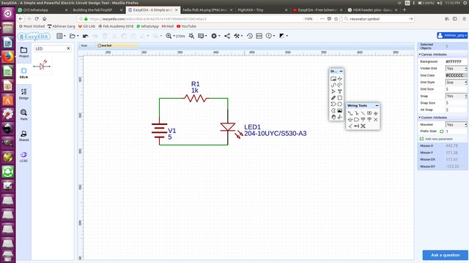Open the Project panel in left sidebar
This screenshot has width=469, height=263.
24,52
